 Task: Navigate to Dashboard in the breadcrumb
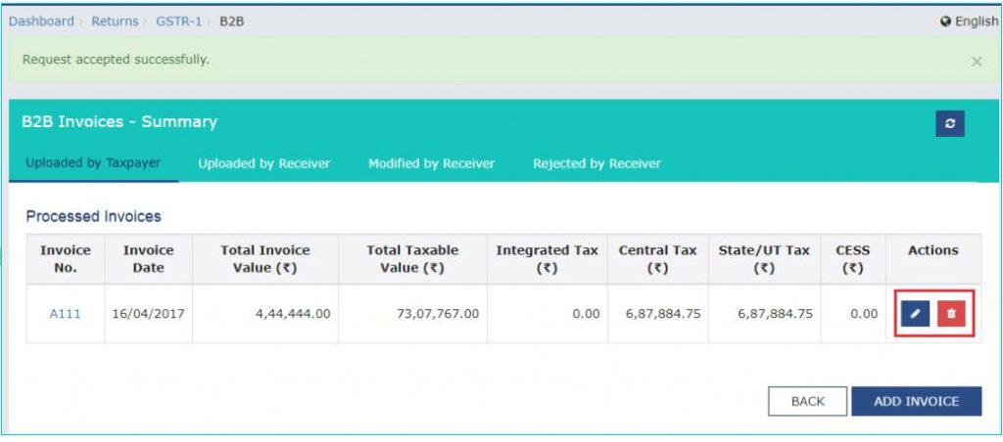click(41, 22)
